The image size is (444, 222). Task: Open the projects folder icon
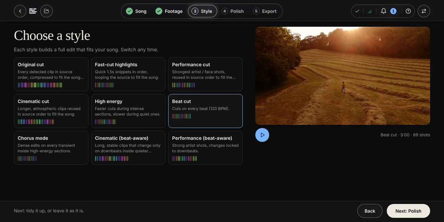click(x=46, y=11)
